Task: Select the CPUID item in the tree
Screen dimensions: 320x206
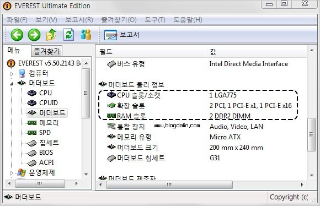Action: 49,103
